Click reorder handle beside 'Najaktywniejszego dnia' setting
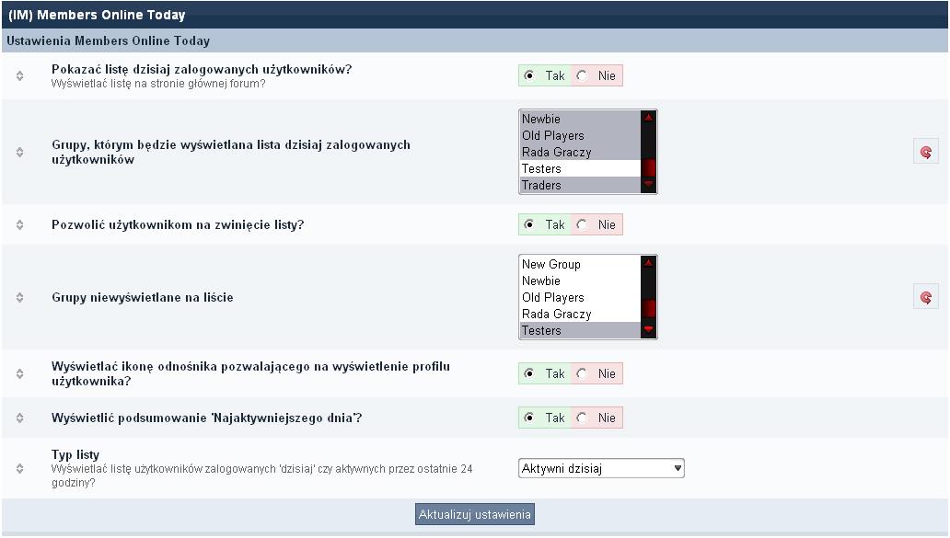This screenshot has width=950, height=538. 20,418
